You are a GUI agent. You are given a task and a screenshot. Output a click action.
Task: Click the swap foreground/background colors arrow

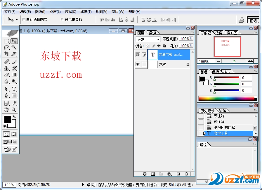point(14,117)
